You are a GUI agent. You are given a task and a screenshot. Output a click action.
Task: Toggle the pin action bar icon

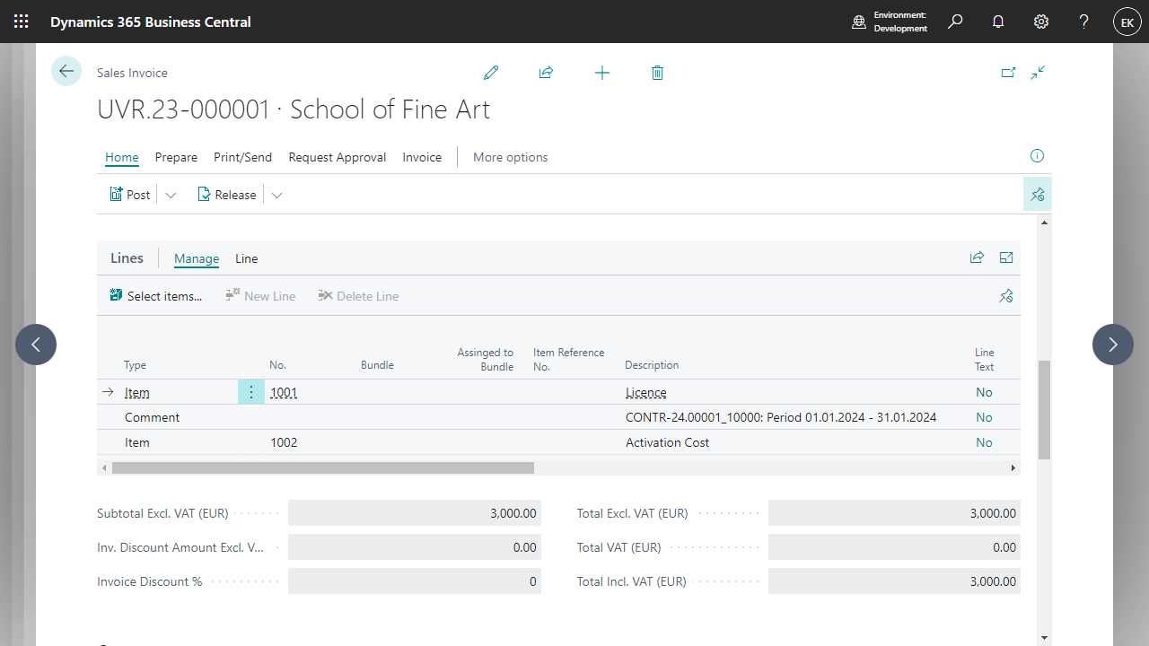click(x=1038, y=194)
